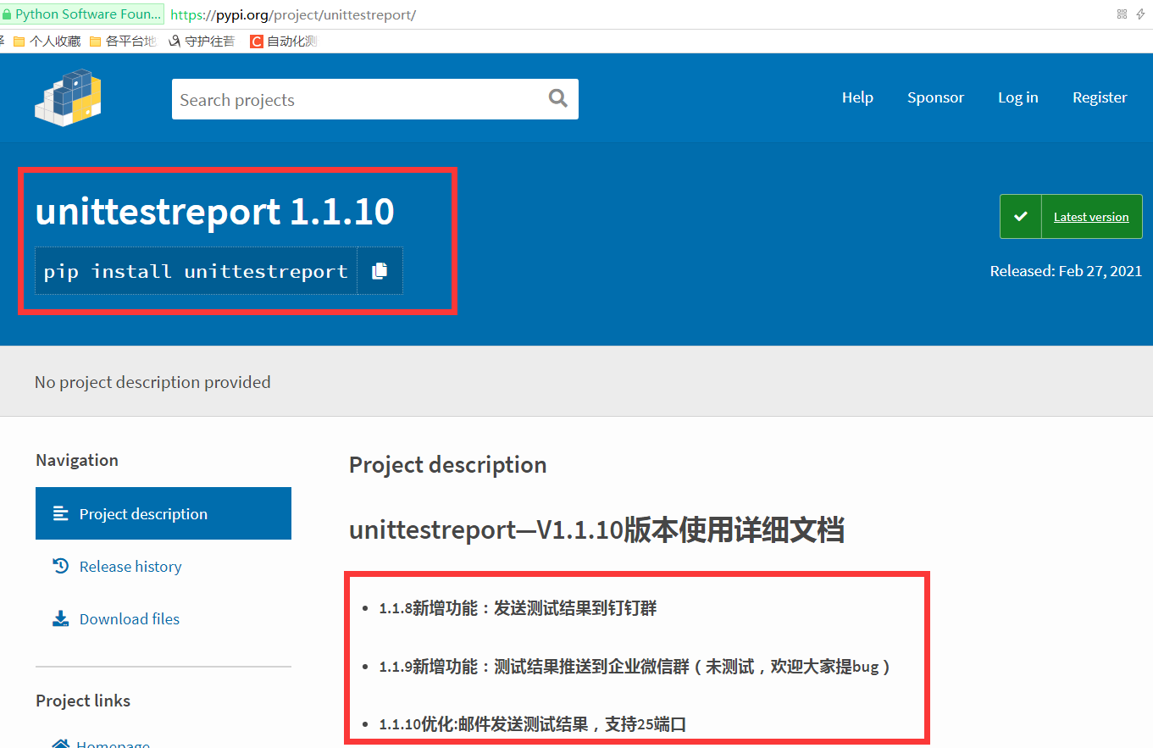
Task: Open the 个人收藏 bookmark folder
Action: pyautogui.click(x=47, y=41)
